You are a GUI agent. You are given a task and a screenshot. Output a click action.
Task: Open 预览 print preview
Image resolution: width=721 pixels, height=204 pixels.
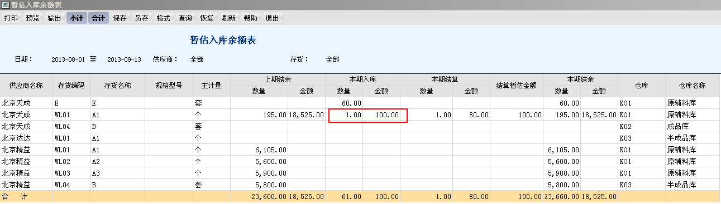(x=33, y=18)
